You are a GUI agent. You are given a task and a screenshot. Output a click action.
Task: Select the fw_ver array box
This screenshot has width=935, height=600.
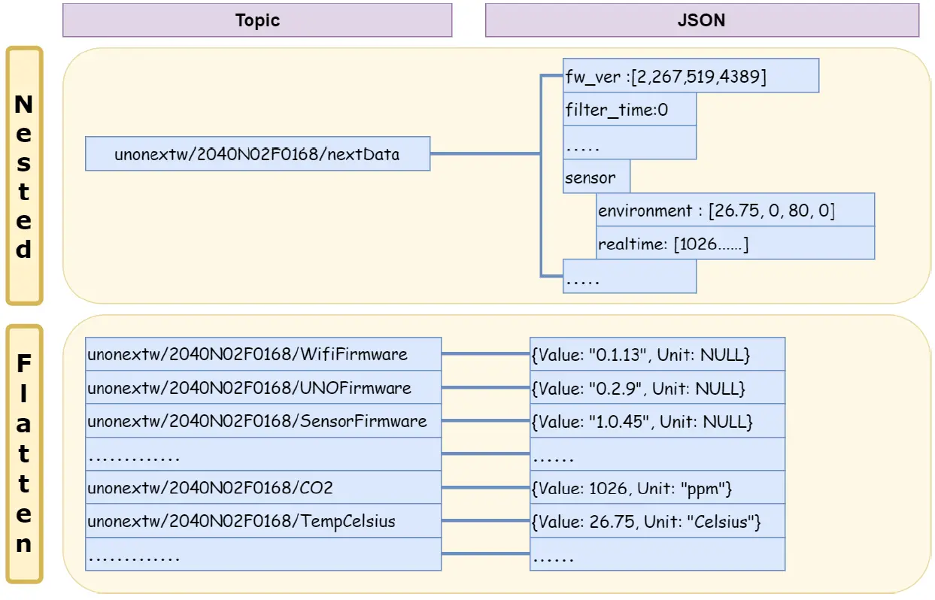691,77
